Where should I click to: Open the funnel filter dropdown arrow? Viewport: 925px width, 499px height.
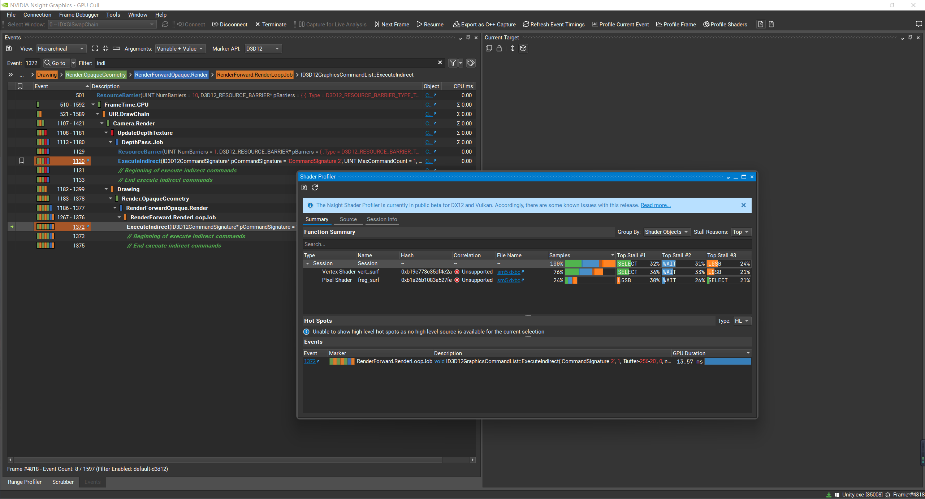point(461,63)
